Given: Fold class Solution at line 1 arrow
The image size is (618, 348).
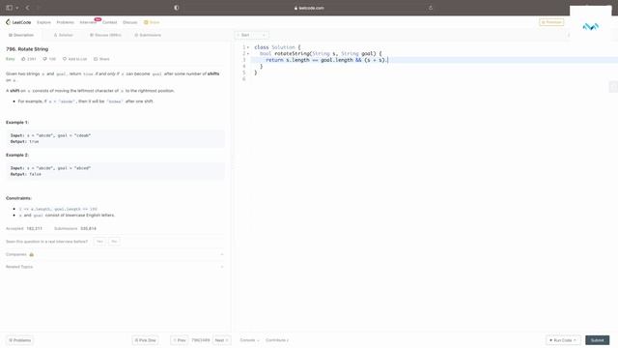Looking at the screenshot, I should click(x=248, y=47).
